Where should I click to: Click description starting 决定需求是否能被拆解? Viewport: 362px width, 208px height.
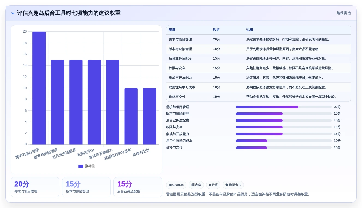(x=289, y=40)
